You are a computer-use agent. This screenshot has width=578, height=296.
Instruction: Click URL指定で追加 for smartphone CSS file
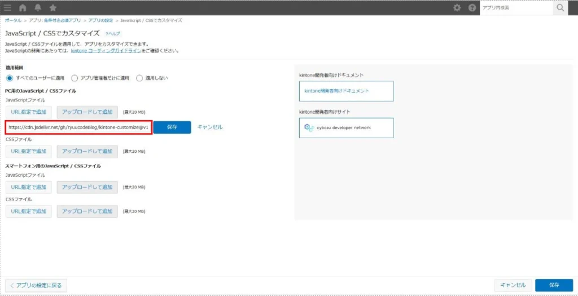[29, 211]
